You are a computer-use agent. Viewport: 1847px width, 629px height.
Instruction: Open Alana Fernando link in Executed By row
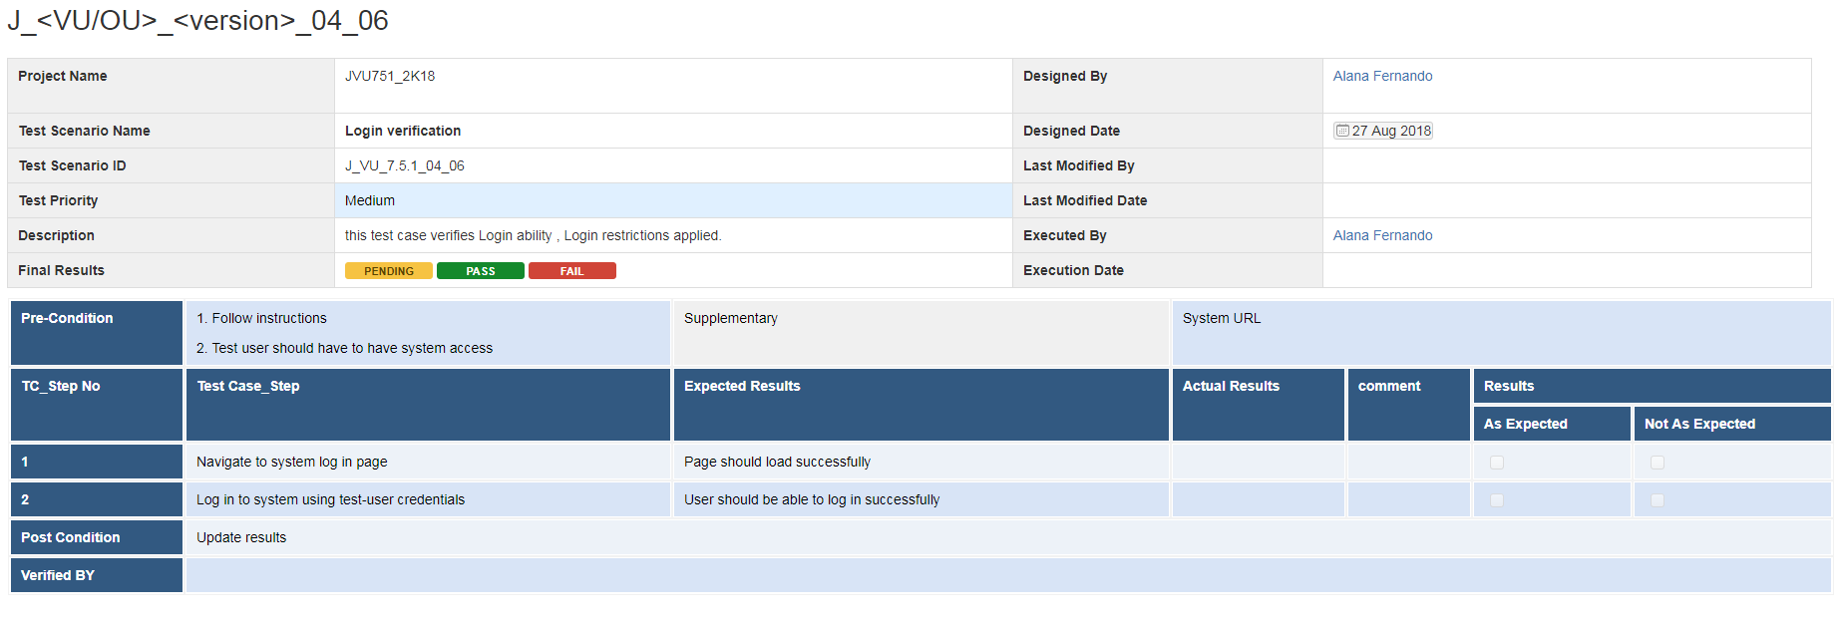tap(1382, 235)
